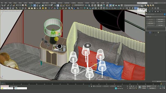Activate the Select and Scale tool
Viewport: 166px width, 93px height.
point(40,5)
